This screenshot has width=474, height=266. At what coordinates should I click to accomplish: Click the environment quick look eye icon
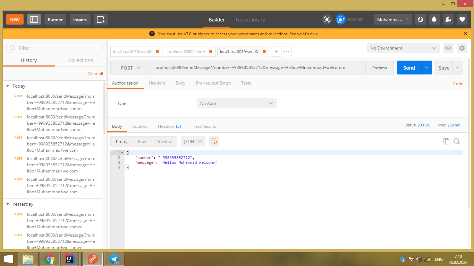coord(448,48)
